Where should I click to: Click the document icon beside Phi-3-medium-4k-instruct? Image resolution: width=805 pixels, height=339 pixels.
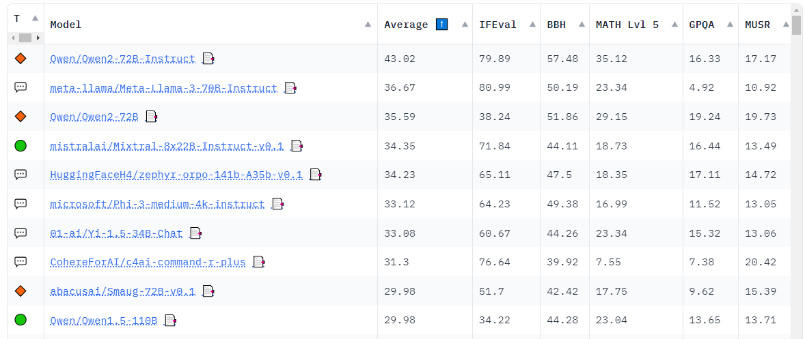277,204
